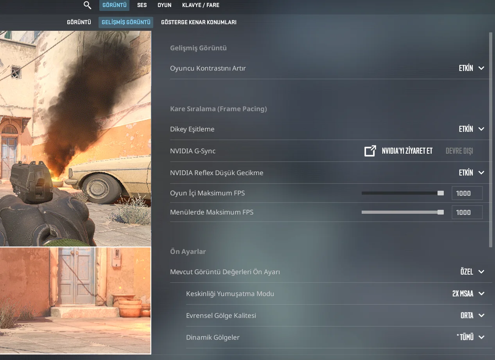The height and width of the screenshot is (360, 495).
Task: Open the Mevcut Görüntü Değerleri Ön Ayarı dropdown
Action: [472, 272]
